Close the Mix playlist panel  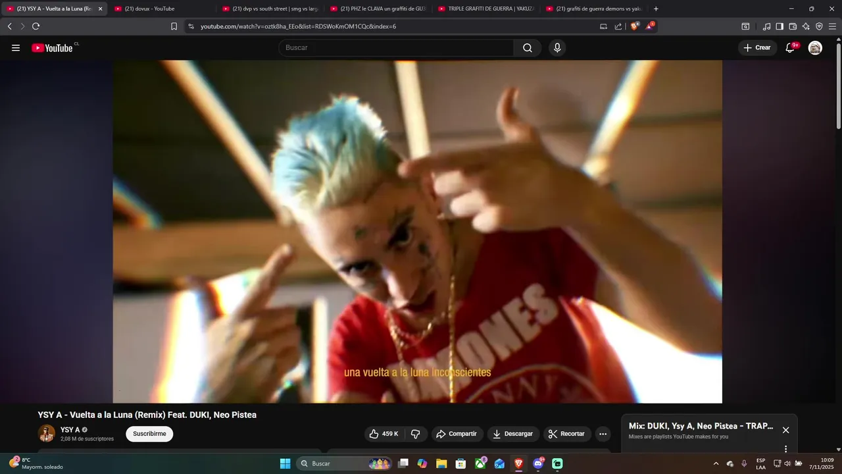pyautogui.click(x=785, y=430)
